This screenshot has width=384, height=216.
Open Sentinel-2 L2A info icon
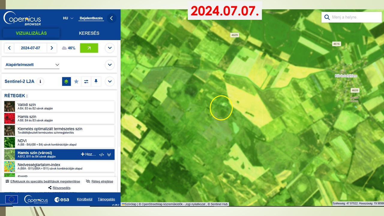coord(40,81)
